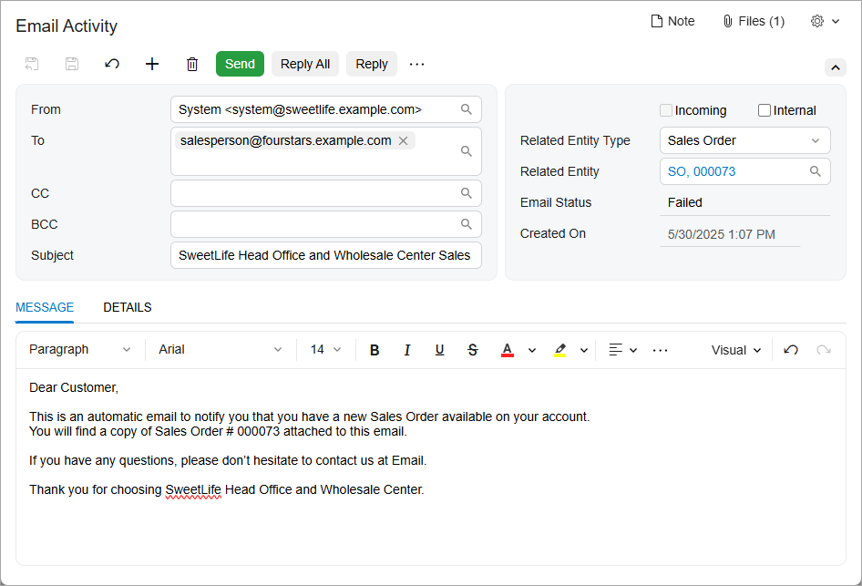This screenshot has height=586, width=862.
Task: Collapse the header form with chevron
Action: click(x=836, y=67)
